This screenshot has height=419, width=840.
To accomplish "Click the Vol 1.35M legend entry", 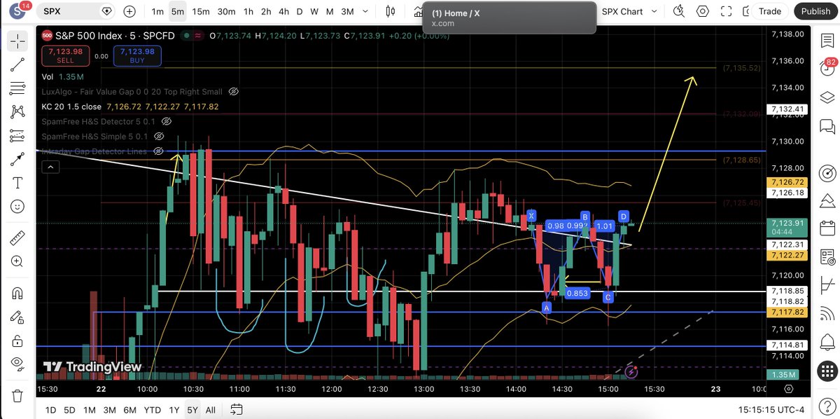I will (63, 76).
